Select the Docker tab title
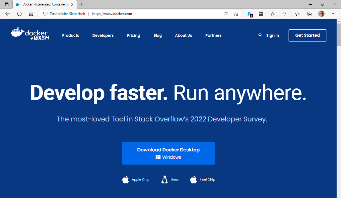 click(45, 4)
